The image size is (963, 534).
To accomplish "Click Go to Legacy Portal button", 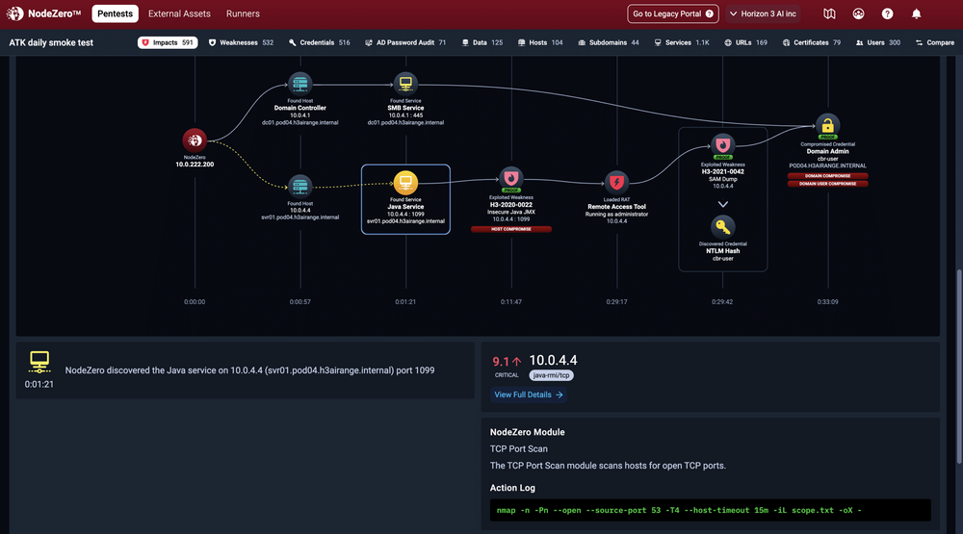I will 673,14.
